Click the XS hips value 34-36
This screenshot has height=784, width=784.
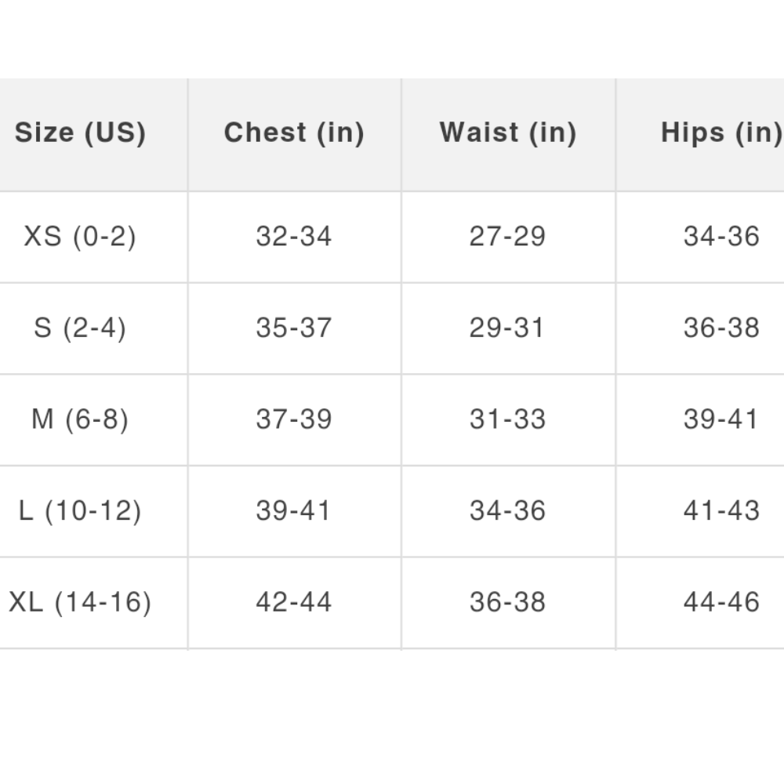721,236
